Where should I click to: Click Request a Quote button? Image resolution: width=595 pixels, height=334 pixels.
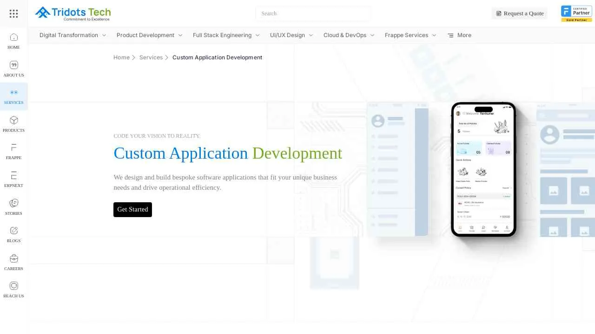[519, 13]
